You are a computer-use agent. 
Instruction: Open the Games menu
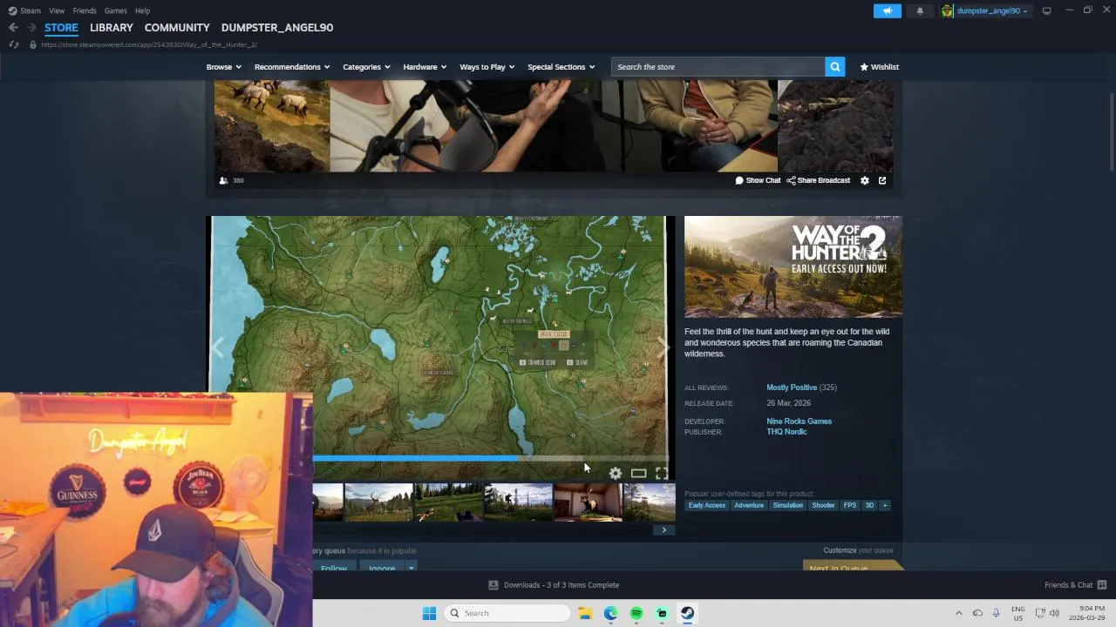pyautogui.click(x=115, y=10)
